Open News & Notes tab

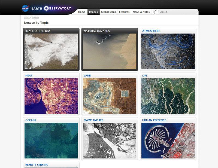141,12
